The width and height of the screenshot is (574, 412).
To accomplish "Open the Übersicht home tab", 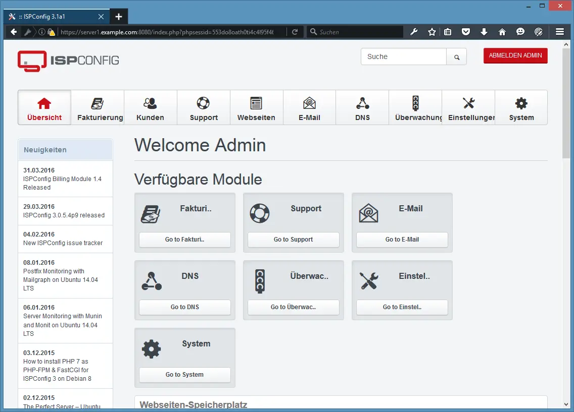I will coord(44,108).
